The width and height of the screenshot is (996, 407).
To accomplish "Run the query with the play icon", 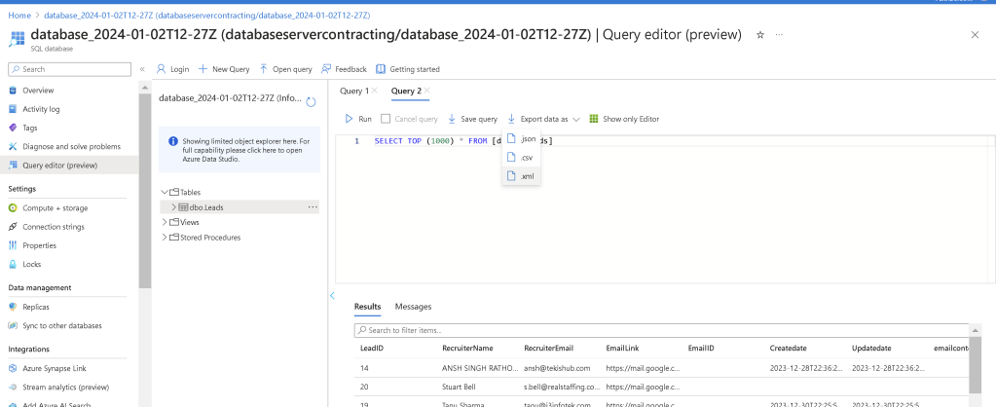I will pyautogui.click(x=349, y=119).
